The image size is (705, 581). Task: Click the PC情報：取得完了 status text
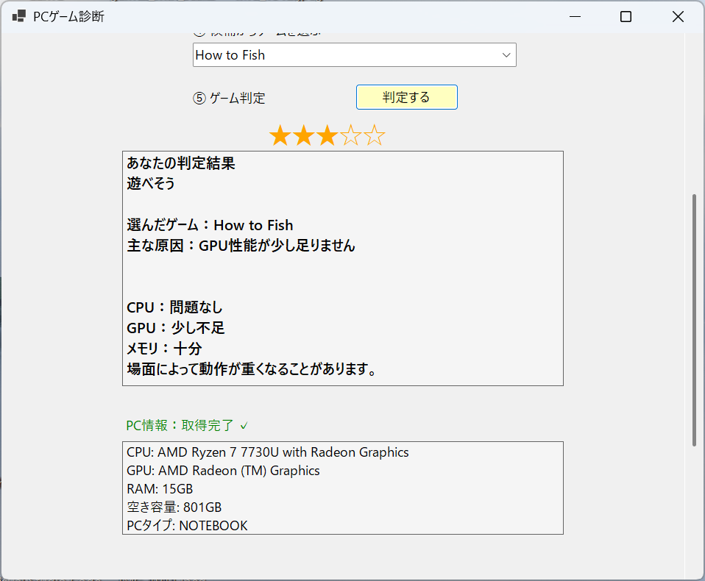pos(180,425)
